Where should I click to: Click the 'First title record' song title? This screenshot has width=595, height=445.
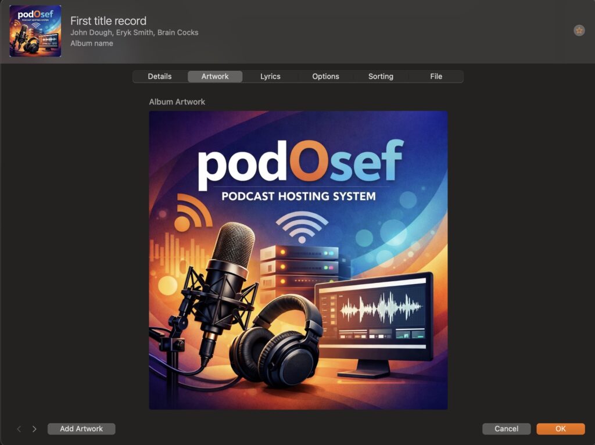[108, 21]
